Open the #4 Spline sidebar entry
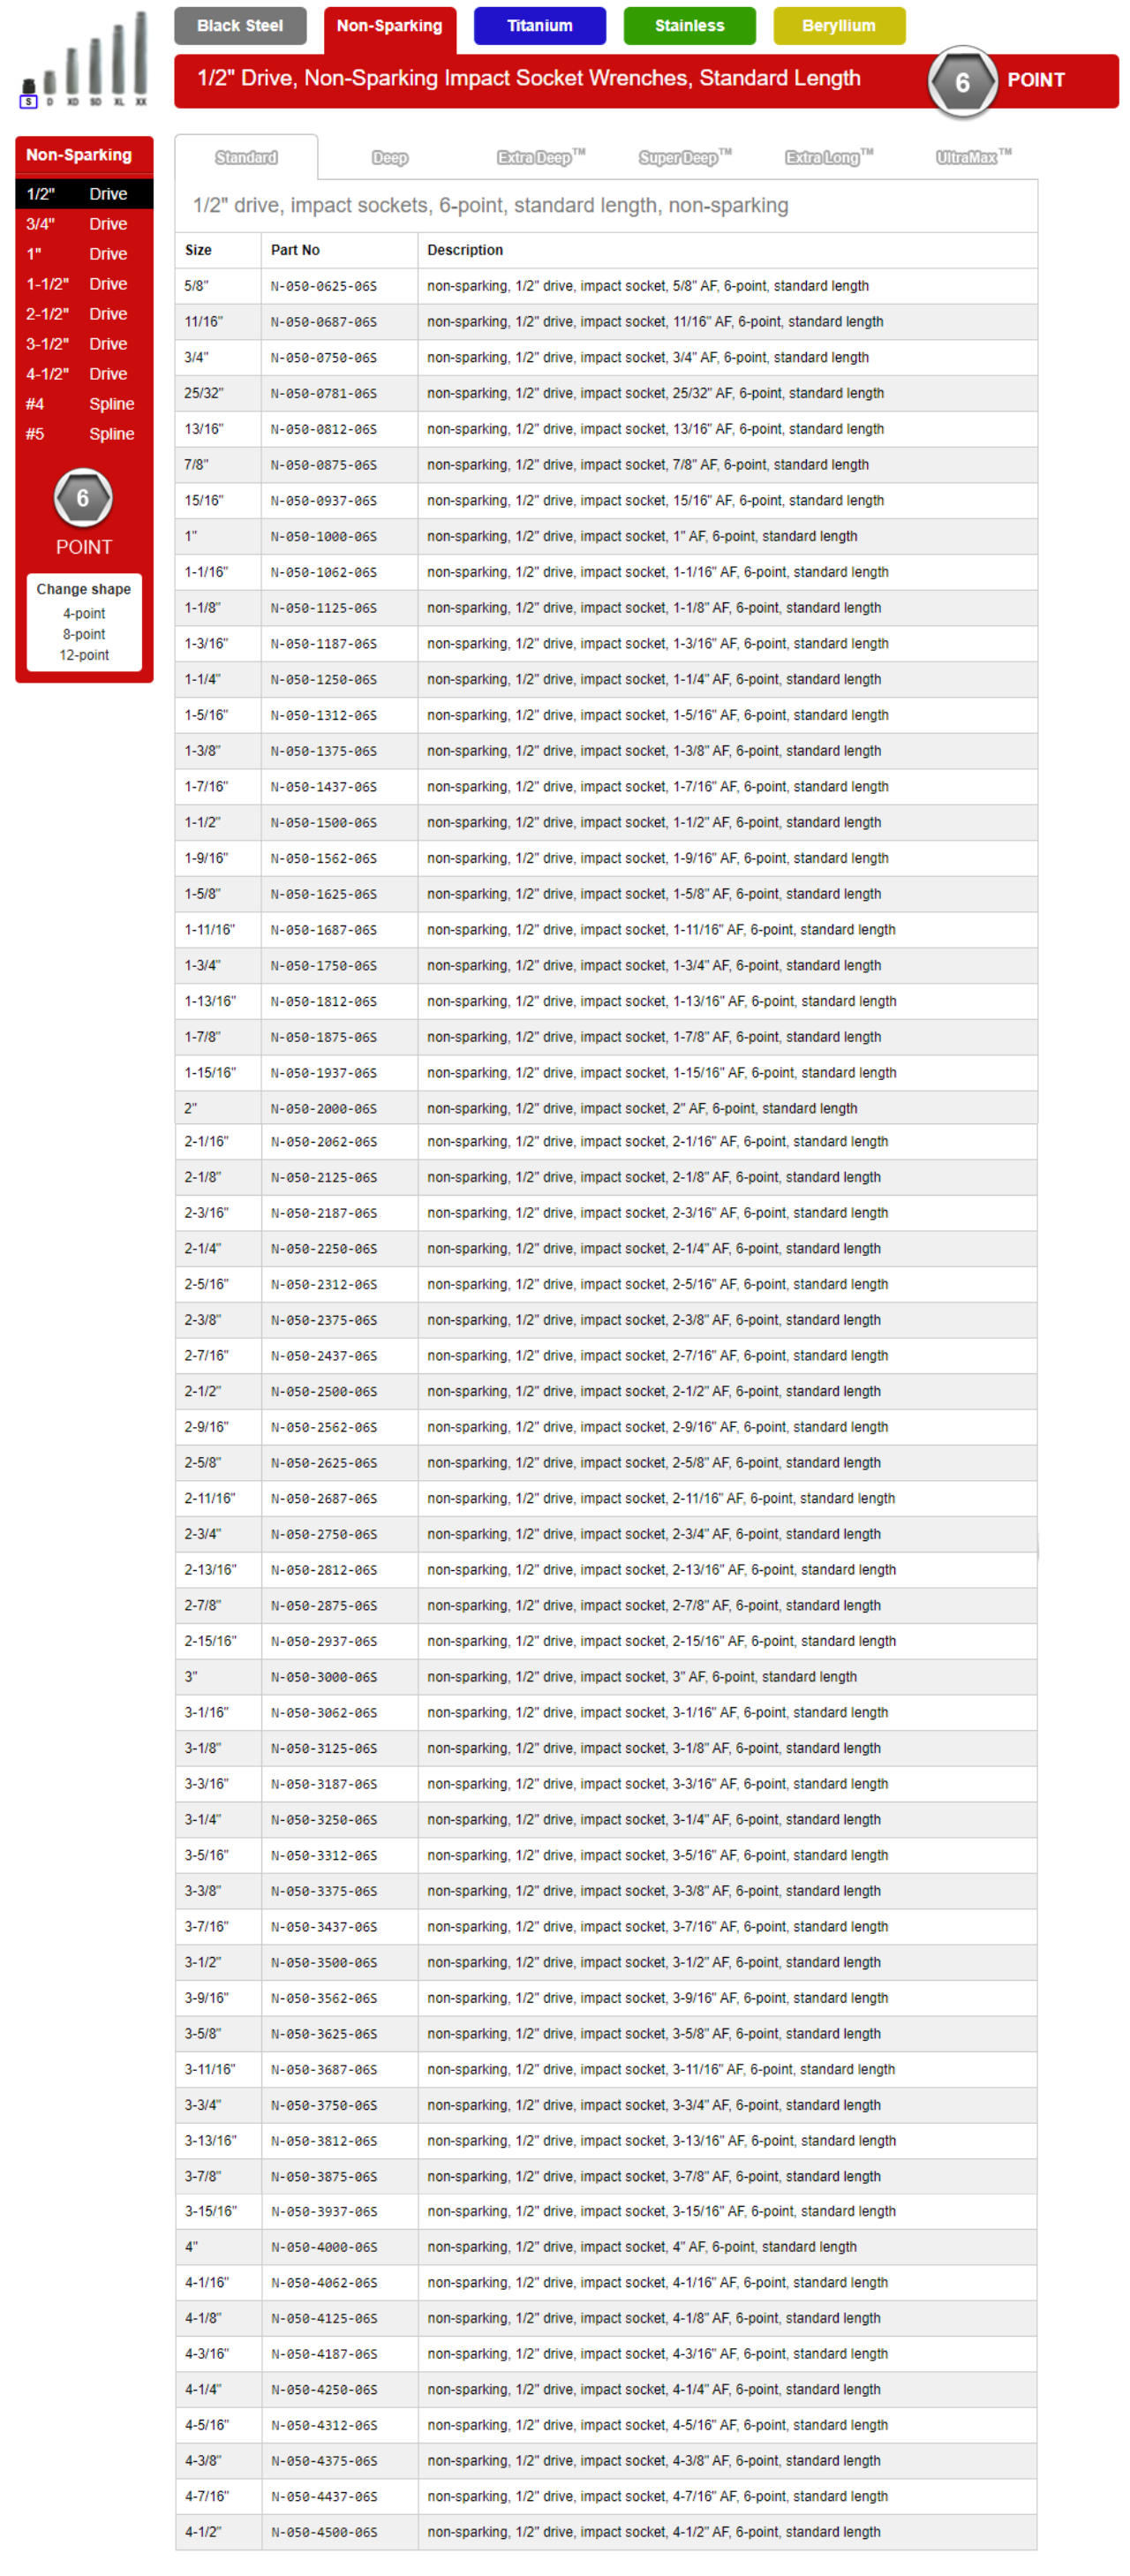Image resolution: width=1130 pixels, height=2576 pixels. coord(84,404)
